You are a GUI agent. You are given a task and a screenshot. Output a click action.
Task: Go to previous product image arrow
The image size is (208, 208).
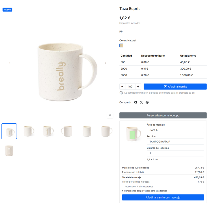[10, 63]
